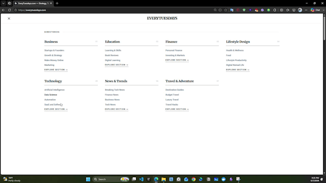This screenshot has height=183, width=326.
Task: Click Explore Section under Business
Action: tap(56, 70)
